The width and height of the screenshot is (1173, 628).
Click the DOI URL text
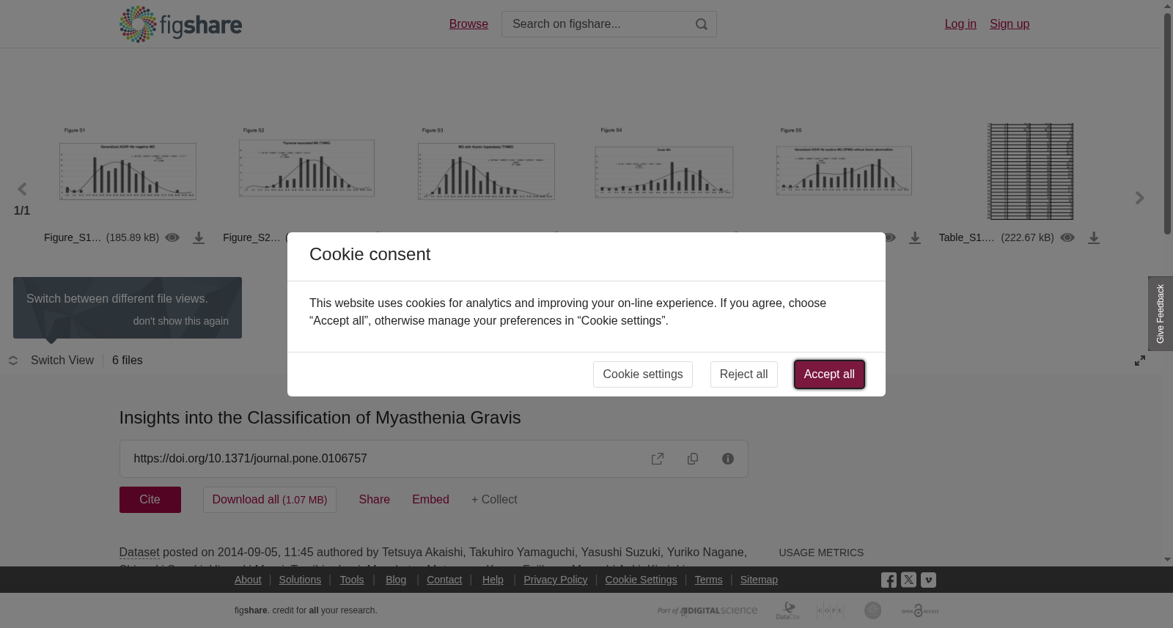[250, 459]
